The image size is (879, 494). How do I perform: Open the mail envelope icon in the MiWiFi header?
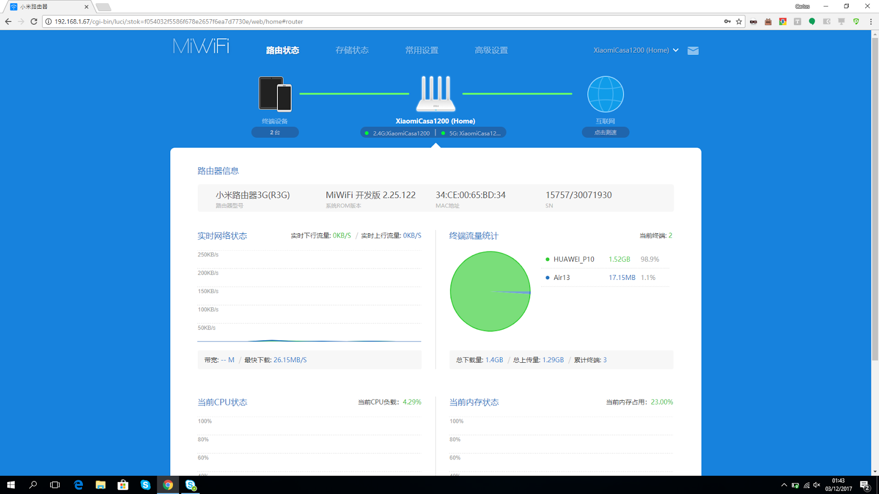point(693,50)
